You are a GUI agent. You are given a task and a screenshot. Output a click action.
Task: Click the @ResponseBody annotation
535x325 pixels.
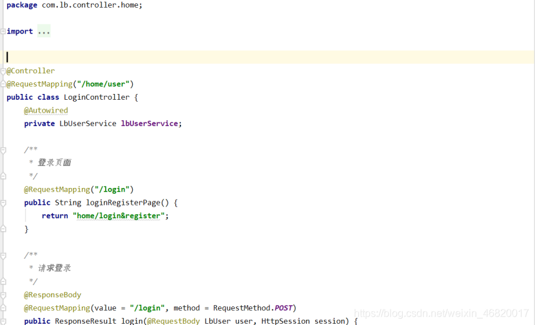(53, 295)
